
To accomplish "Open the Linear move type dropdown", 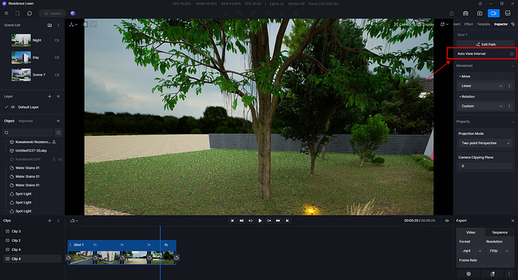I will point(482,86).
